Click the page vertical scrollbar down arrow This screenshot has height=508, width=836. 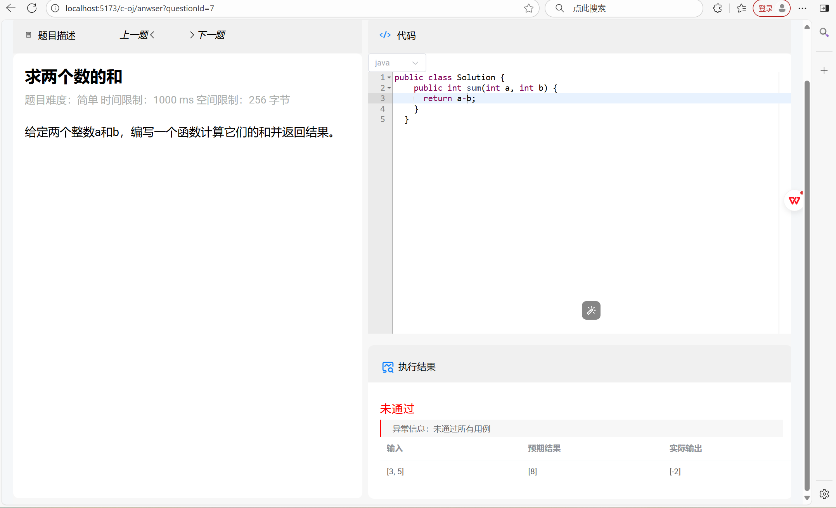[807, 498]
